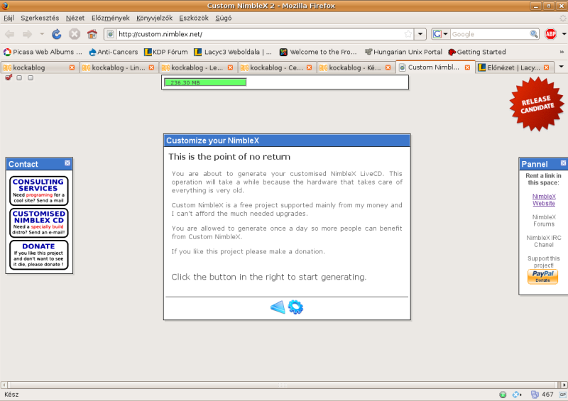The height and width of the screenshot is (401, 568).
Task: Click the 467 status bar counter icon
Action: 535,395
